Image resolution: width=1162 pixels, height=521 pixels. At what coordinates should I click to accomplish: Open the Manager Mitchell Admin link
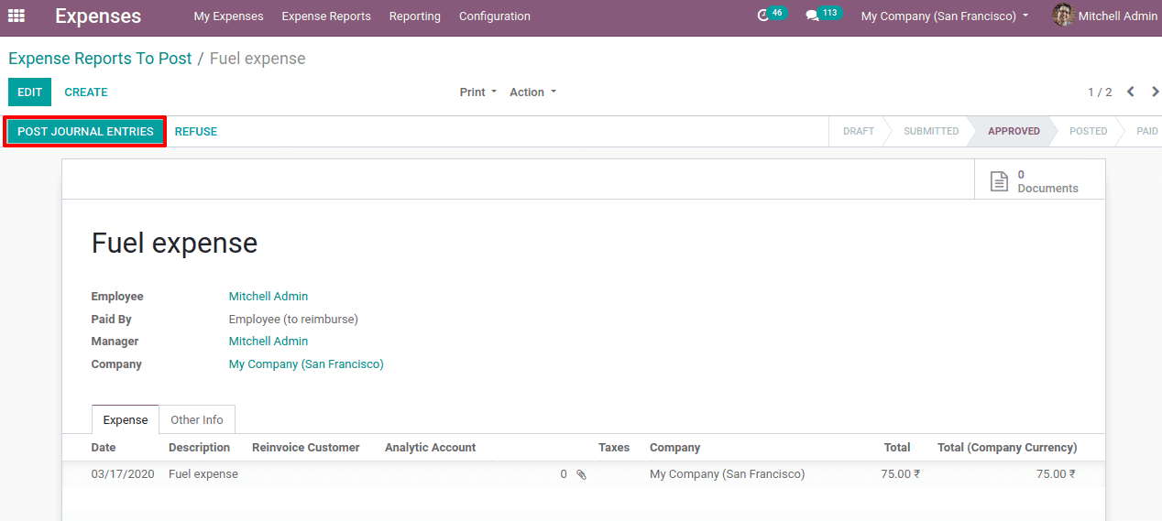coord(269,342)
